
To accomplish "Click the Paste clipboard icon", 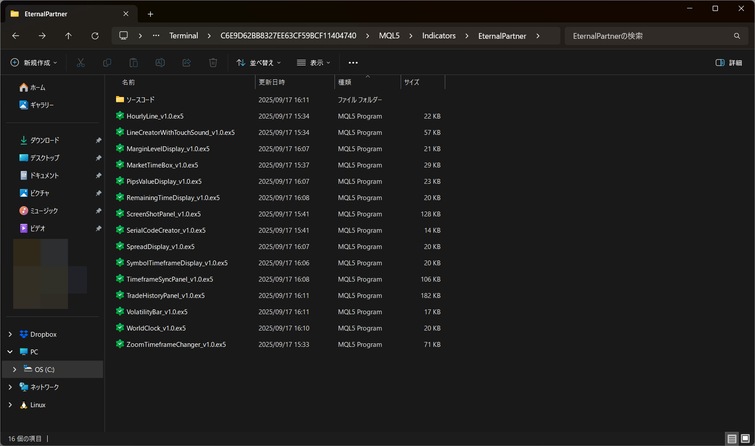I will point(134,63).
